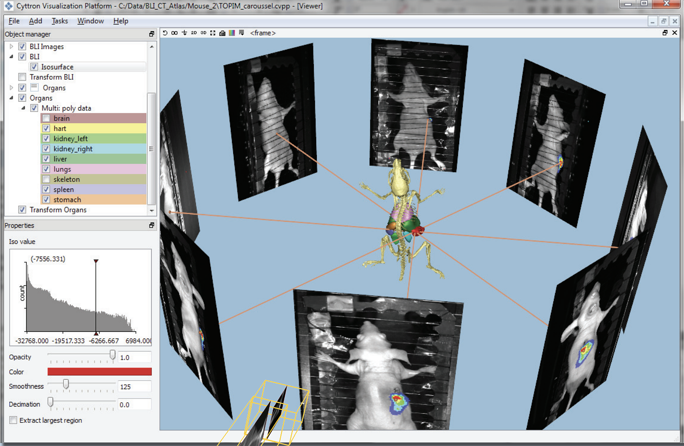Click the float panel button on Properties header
The height and width of the screenshot is (446, 684).
(152, 226)
